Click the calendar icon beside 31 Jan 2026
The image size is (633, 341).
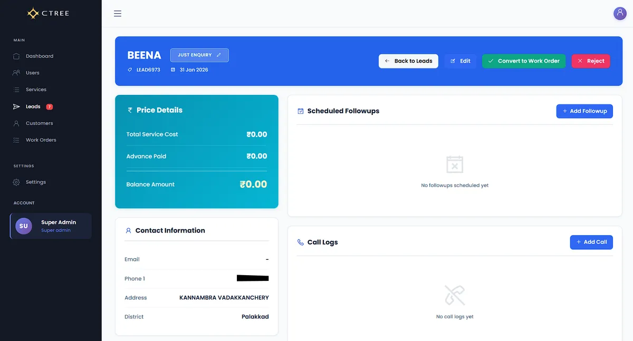point(173,70)
